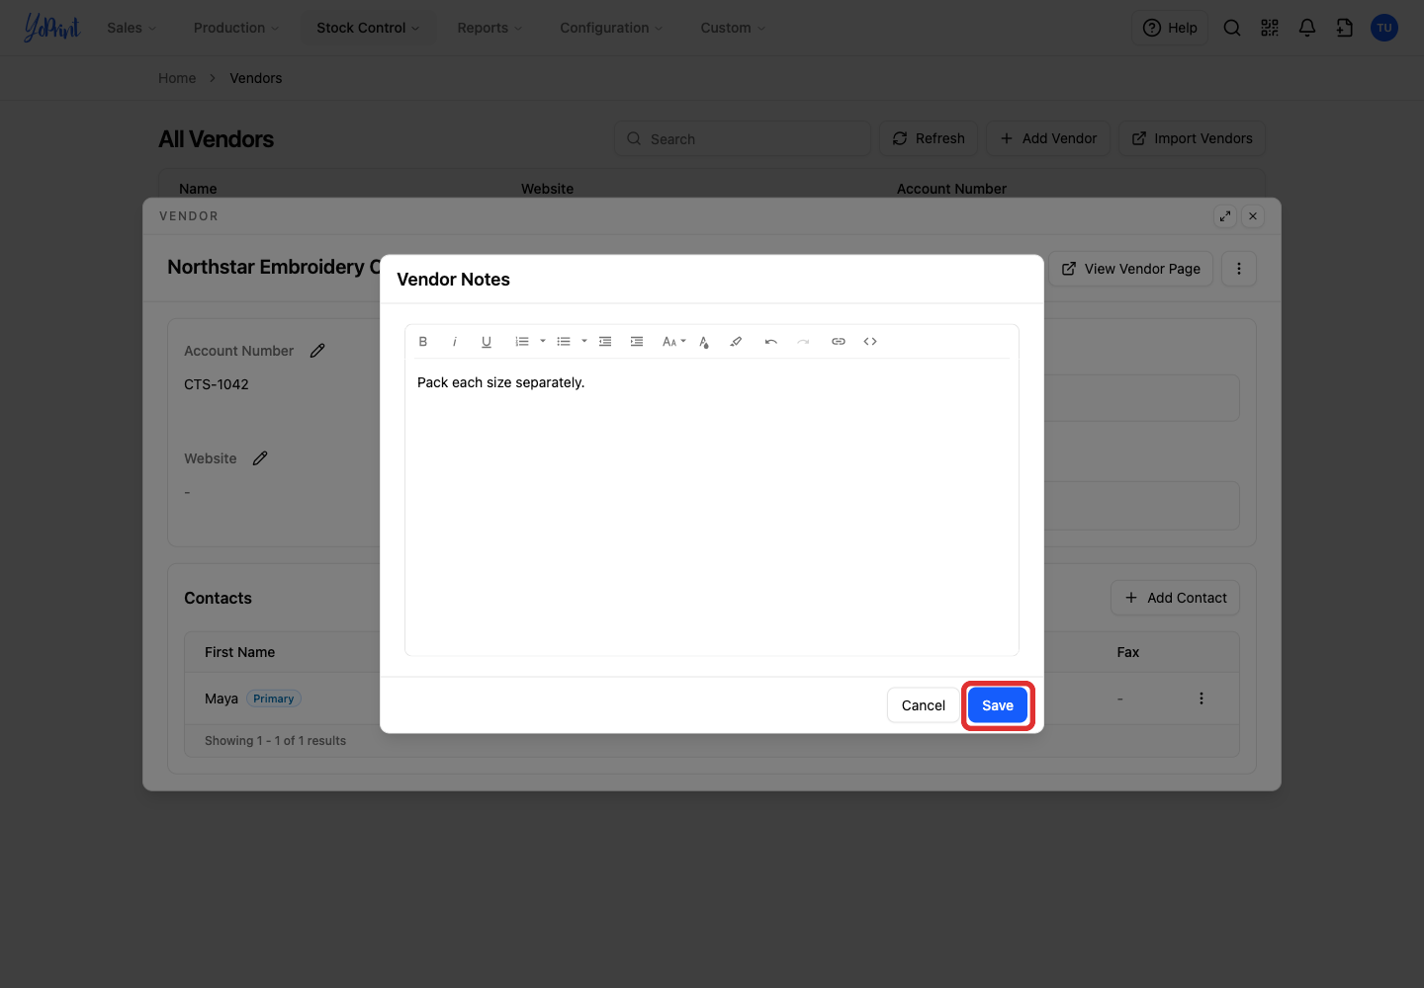The width and height of the screenshot is (1424, 988).
Task: Open the QR code scanner
Action: tap(1270, 28)
